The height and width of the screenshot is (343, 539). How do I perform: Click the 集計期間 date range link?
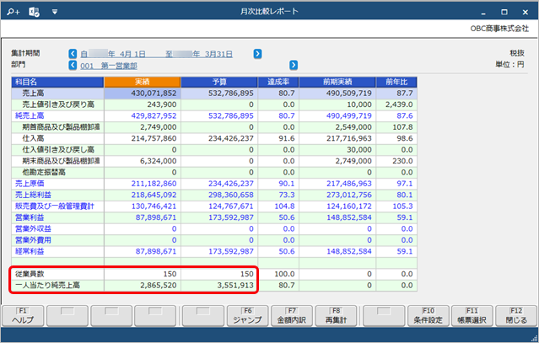coord(156,54)
